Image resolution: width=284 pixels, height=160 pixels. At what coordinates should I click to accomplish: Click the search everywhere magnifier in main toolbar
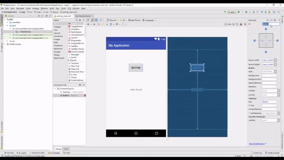(x=279, y=12)
